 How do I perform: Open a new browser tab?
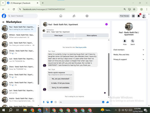[x=43, y=3]
